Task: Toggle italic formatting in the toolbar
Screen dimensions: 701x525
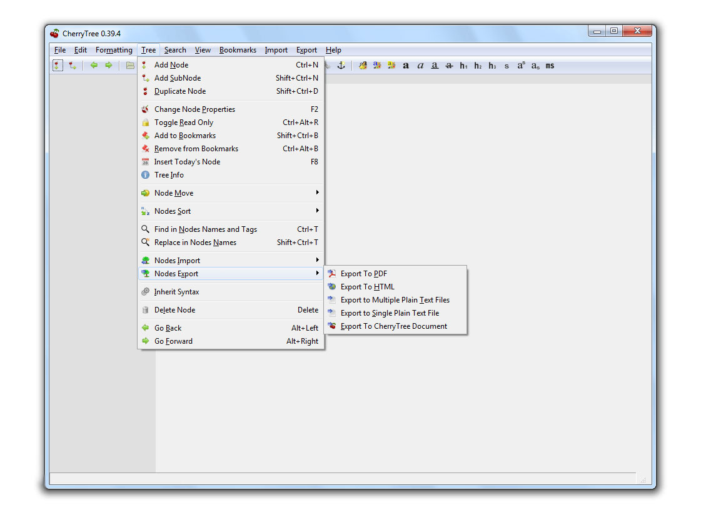Action: 420,66
